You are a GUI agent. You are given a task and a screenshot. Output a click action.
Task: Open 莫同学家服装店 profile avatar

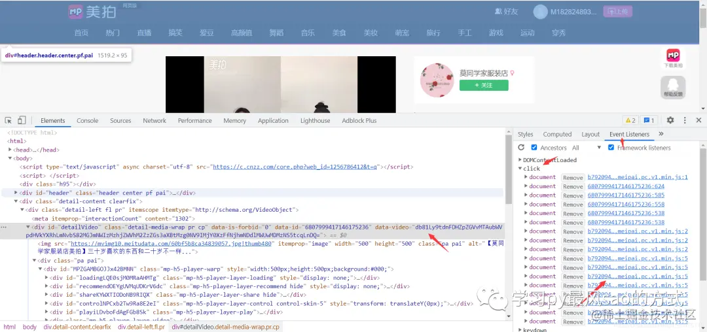pyautogui.click(x=437, y=80)
